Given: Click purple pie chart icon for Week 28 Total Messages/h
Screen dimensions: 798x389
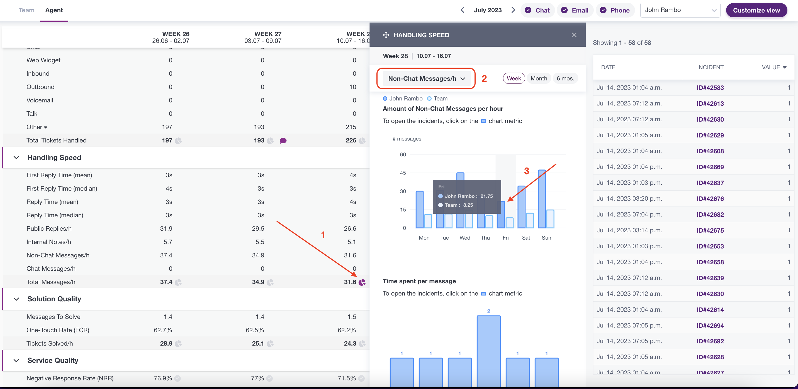Looking at the screenshot, I should click(362, 282).
